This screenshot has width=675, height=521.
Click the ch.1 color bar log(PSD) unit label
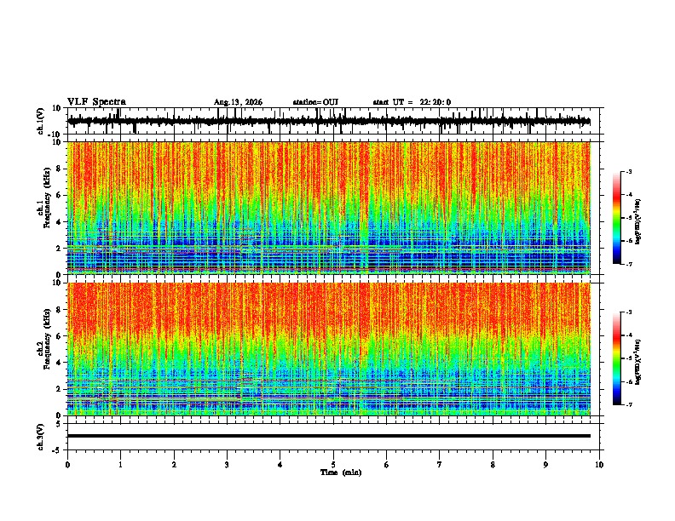(638, 221)
